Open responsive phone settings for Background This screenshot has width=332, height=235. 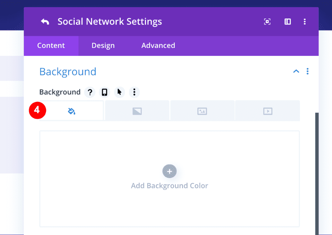pyautogui.click(x=105, y=92)
